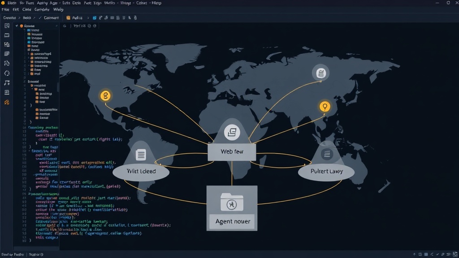The image size is (459, 258).
Task: Select the Web feur node box
Action: [x=232, y=152]
